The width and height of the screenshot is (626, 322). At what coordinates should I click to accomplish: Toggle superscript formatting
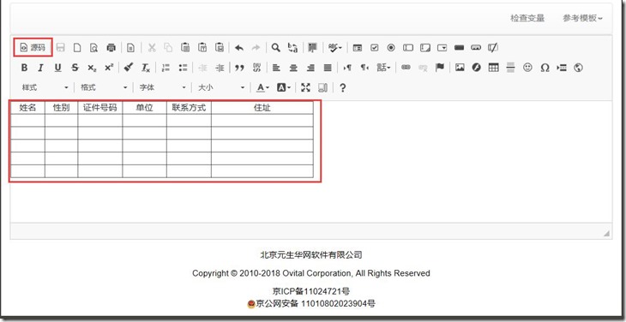pos(109,68)
